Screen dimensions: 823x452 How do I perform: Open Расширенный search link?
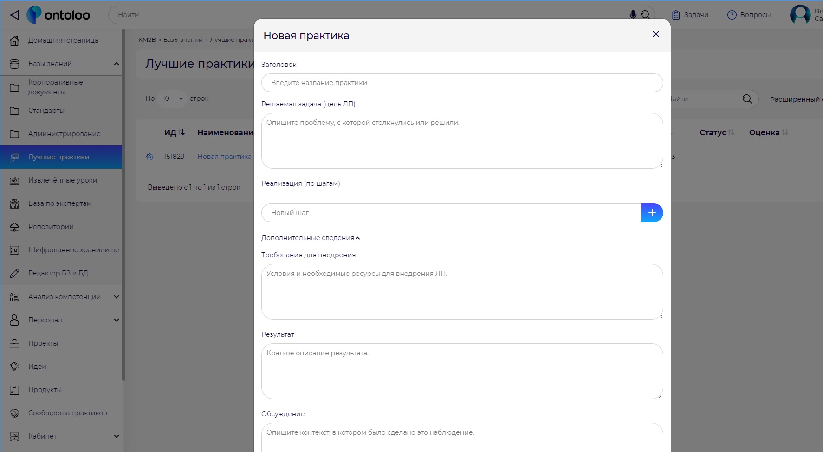pyautogui.click(x=796, y=99)
